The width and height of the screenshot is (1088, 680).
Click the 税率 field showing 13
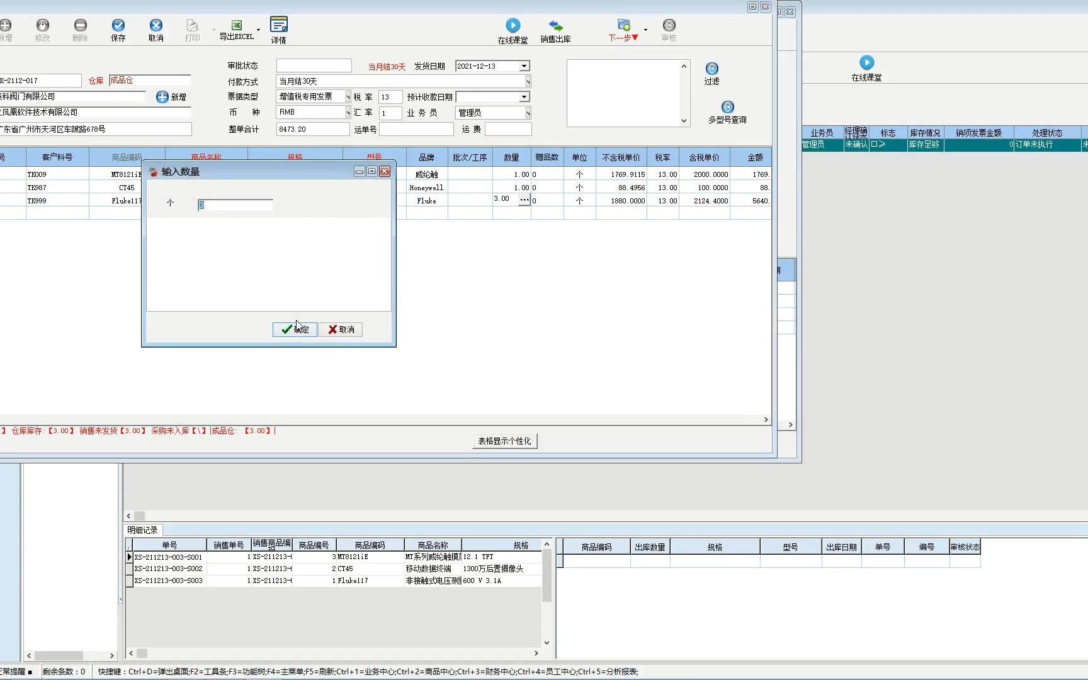click(x=390, y=97)
